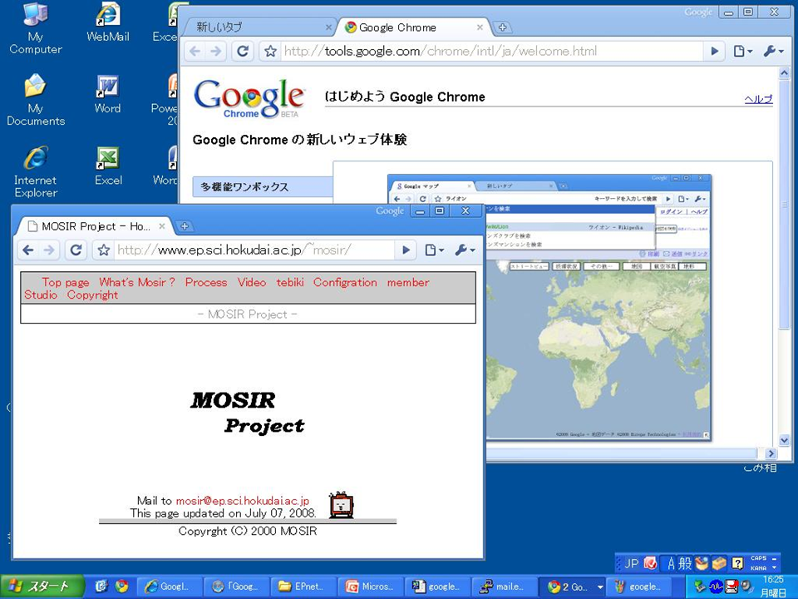Open the Studio link
The height and width of the screenshot is (599, 798).
[41, 295]
